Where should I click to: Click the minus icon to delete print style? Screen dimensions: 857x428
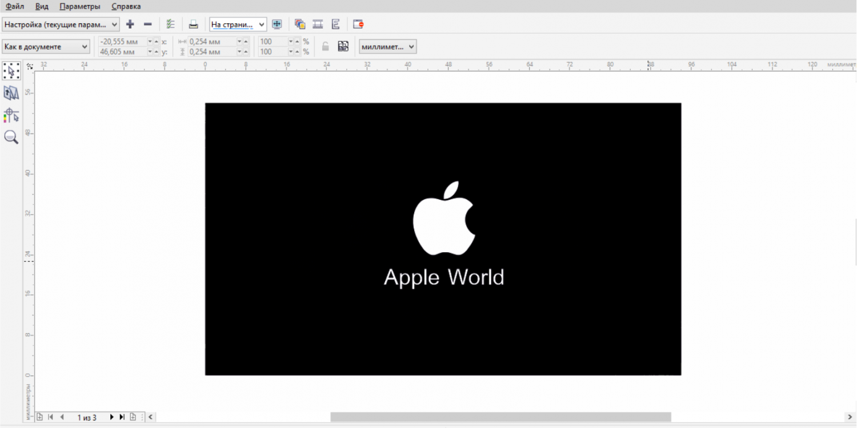(147, 24)
